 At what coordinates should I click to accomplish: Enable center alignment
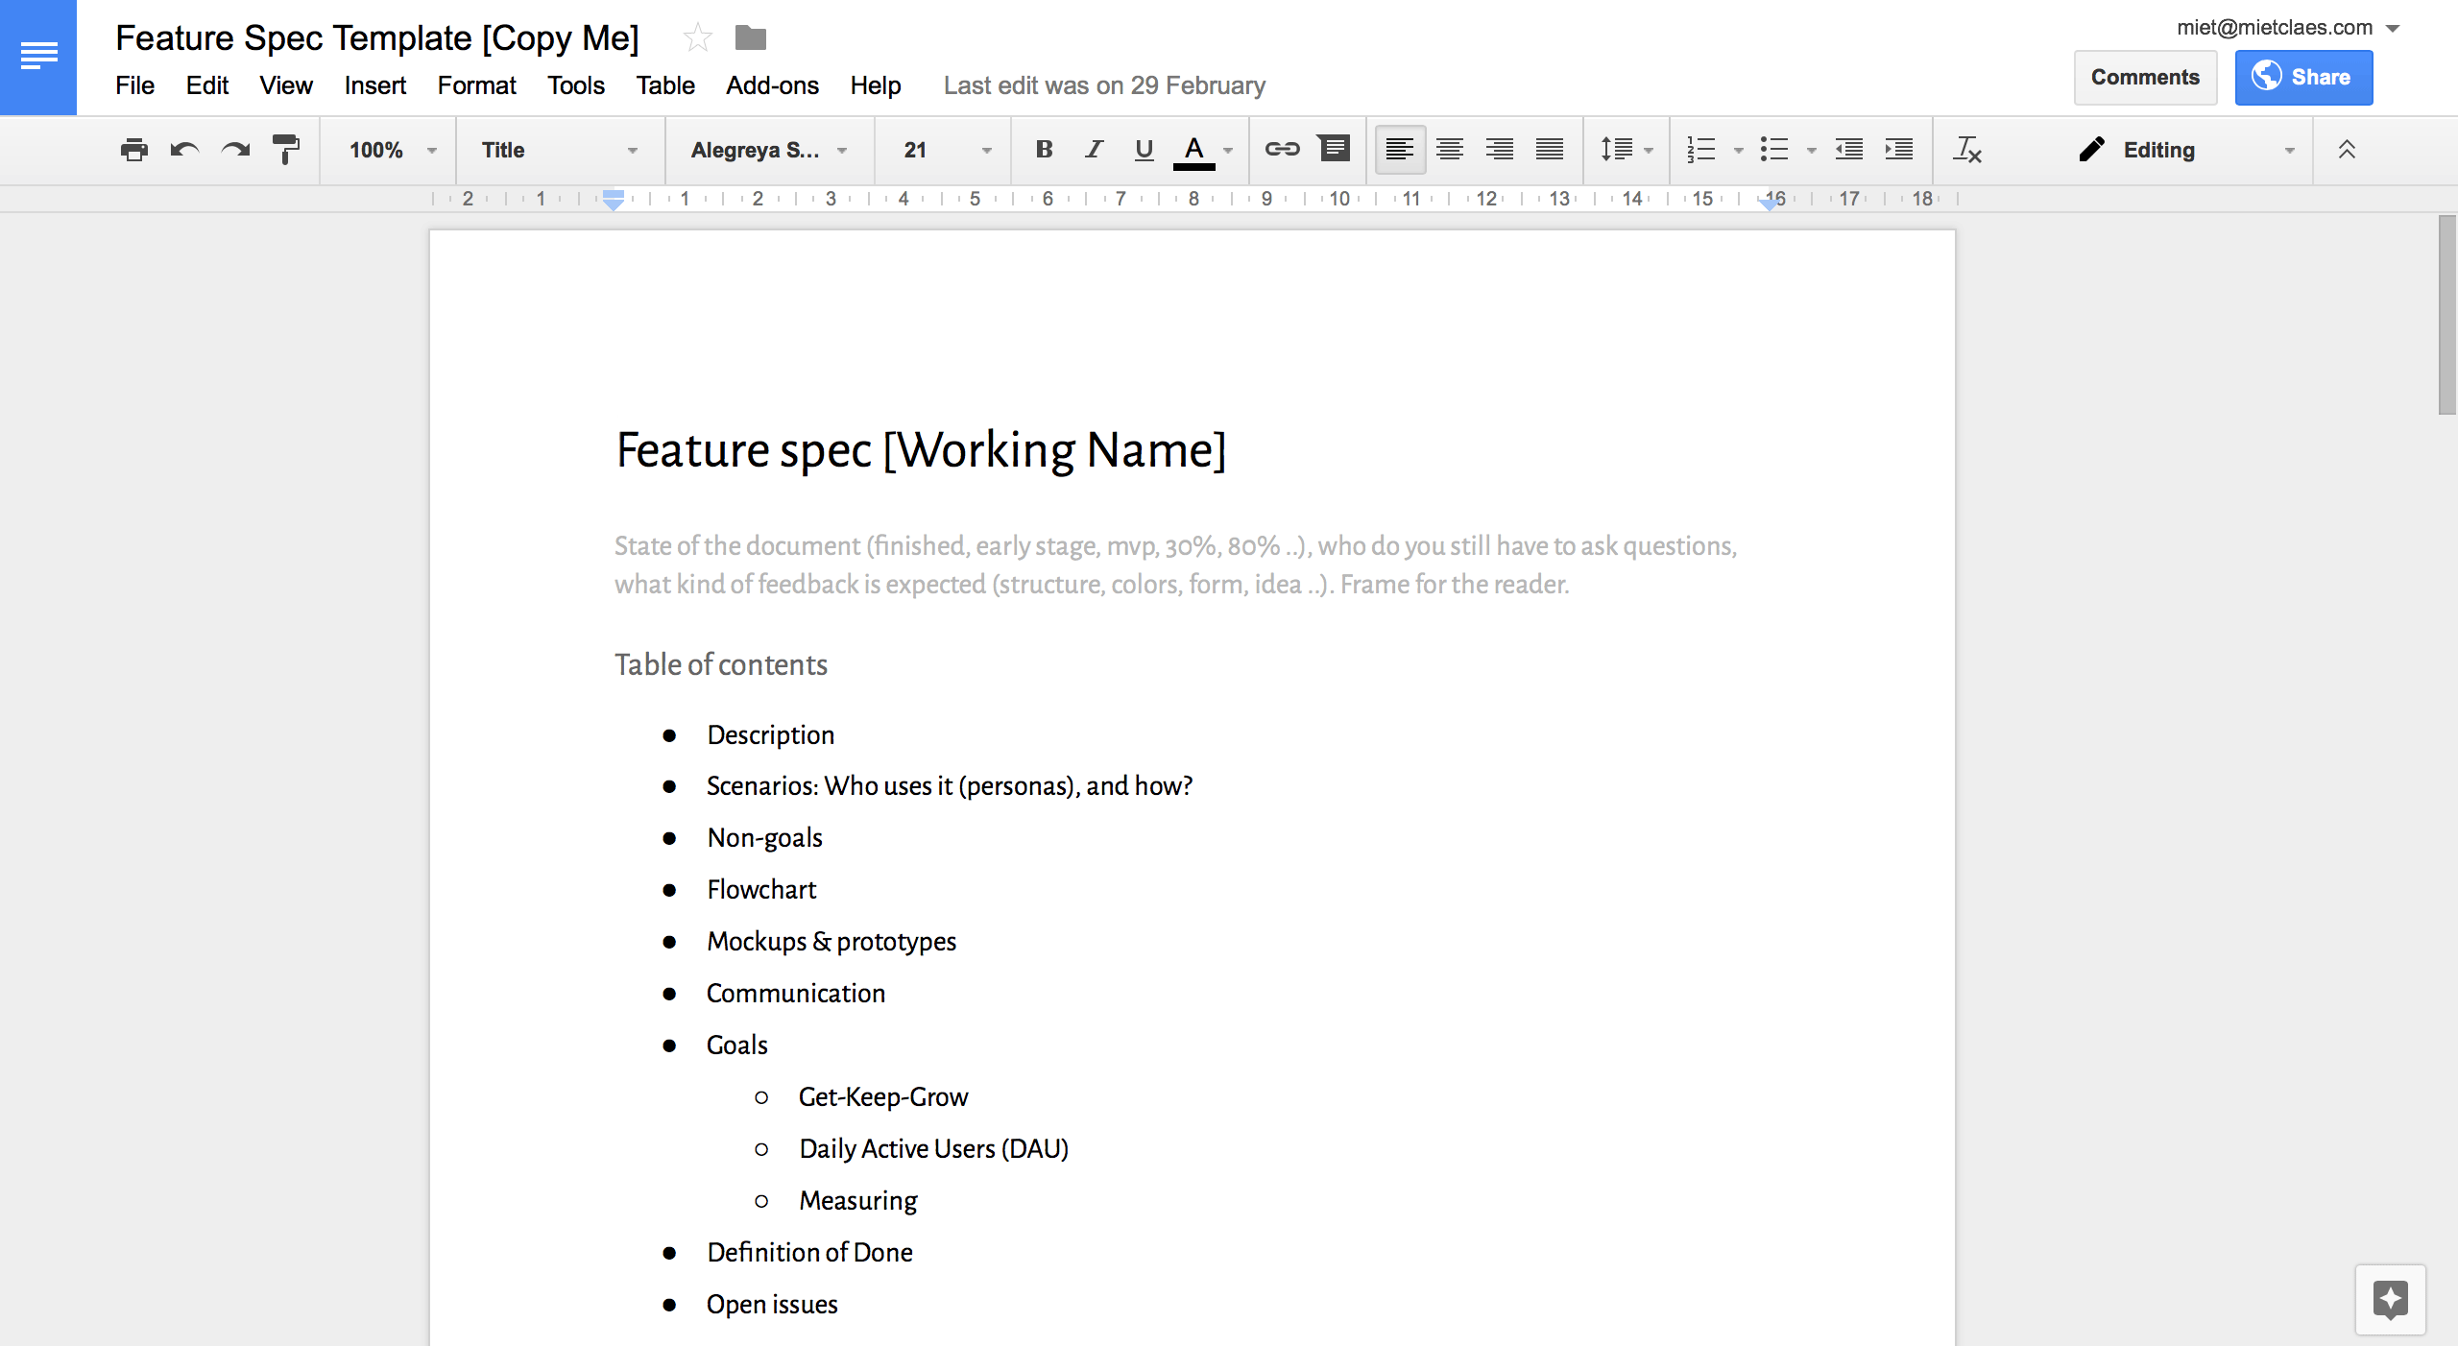click(1449, 149)
